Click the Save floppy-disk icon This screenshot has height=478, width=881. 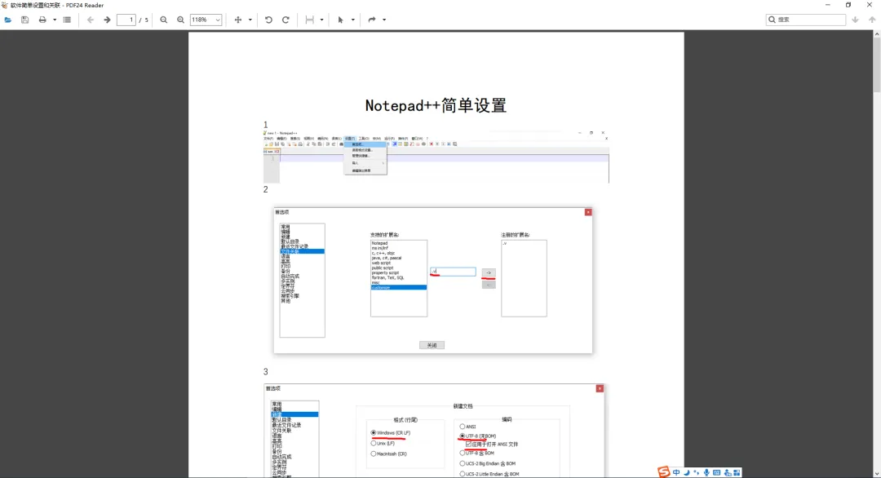click(x=24, y=20)
